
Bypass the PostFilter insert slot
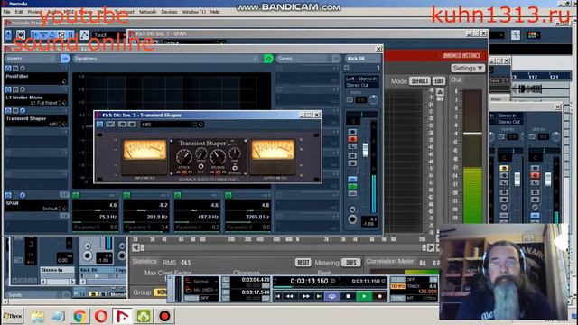pos(15,69)
